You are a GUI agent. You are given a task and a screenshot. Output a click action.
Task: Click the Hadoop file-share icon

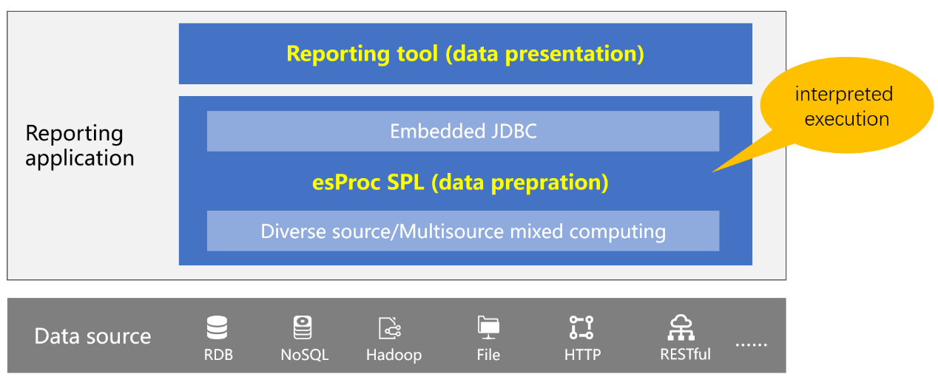[390, 327]
